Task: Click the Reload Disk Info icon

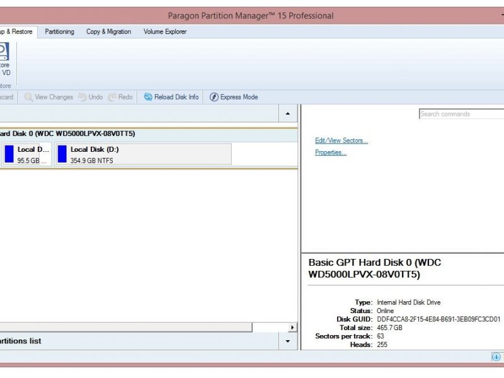Action: click(148, 97)
